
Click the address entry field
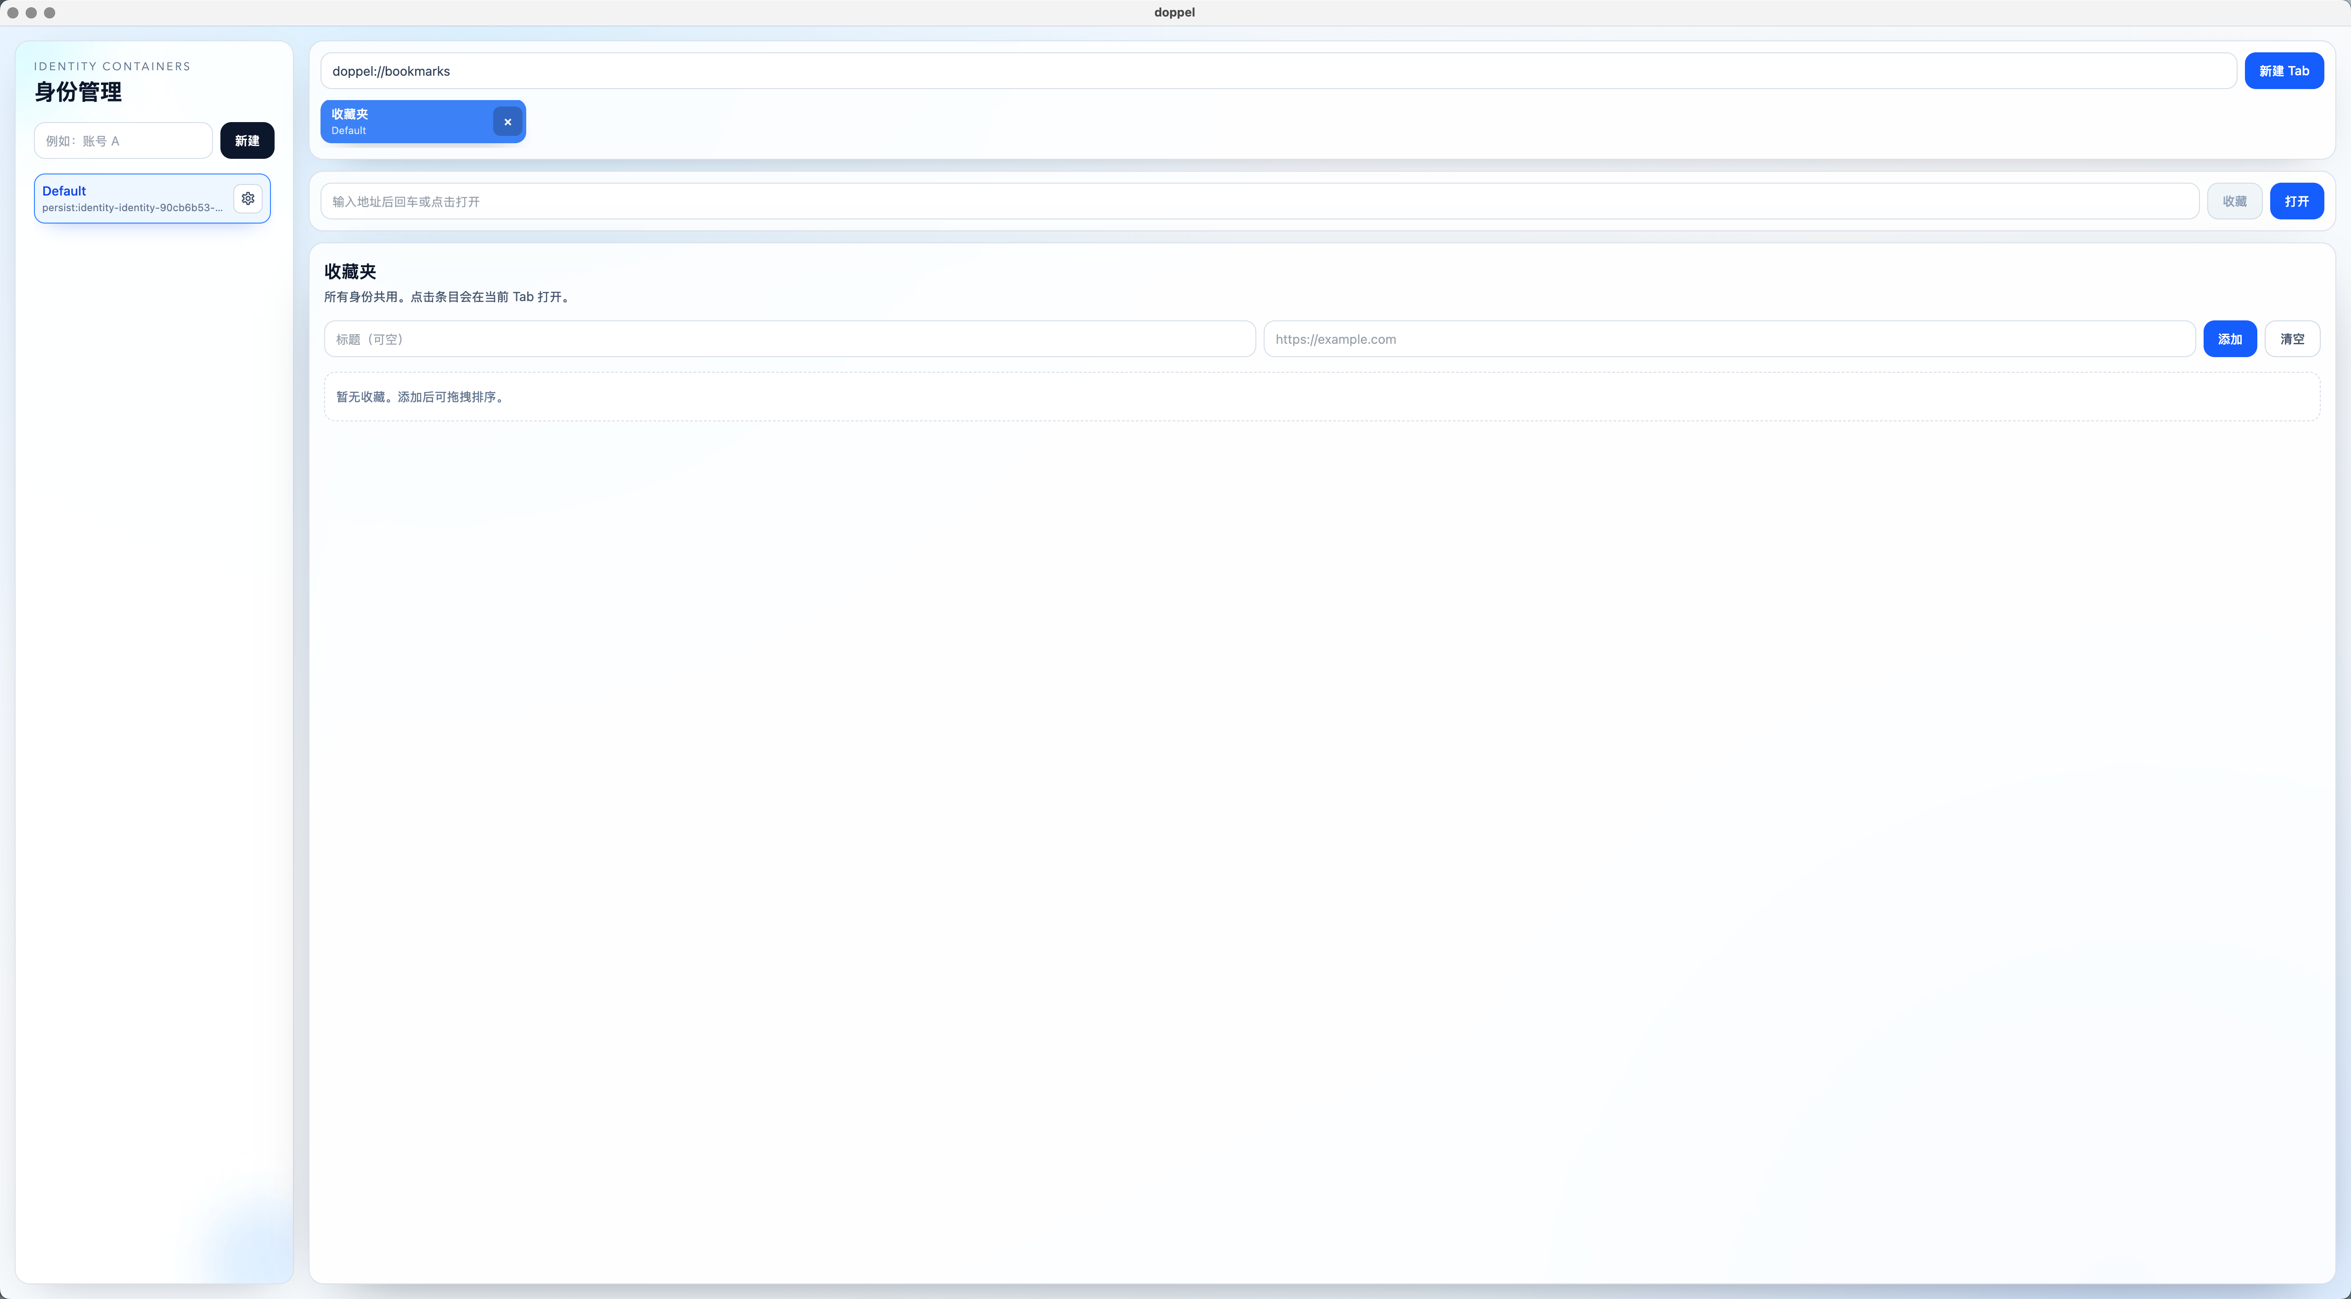click(1260, 202)
